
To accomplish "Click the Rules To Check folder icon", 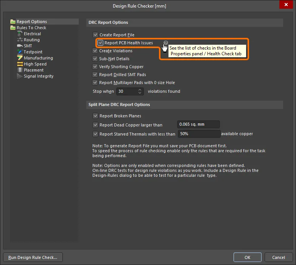I will click(13, 28).
